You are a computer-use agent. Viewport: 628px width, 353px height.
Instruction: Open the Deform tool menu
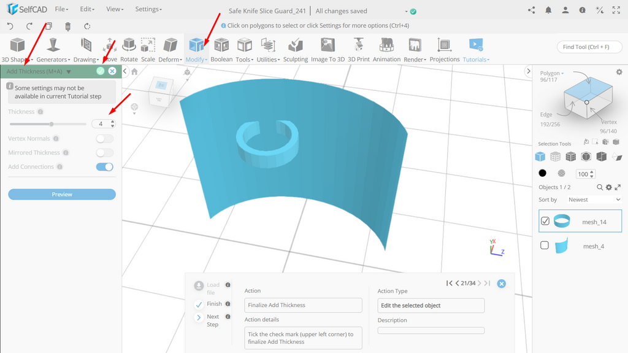pos(170,50)
